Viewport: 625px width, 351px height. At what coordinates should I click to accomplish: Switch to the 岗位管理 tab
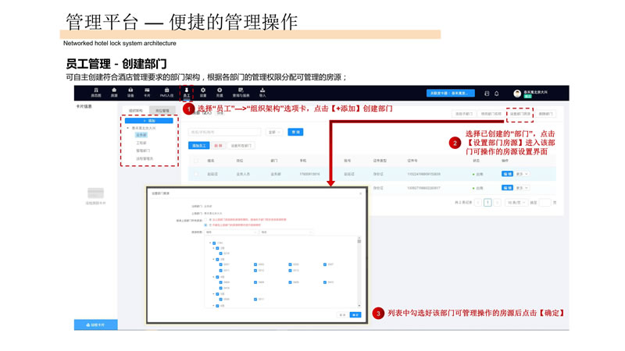[162, 110]
